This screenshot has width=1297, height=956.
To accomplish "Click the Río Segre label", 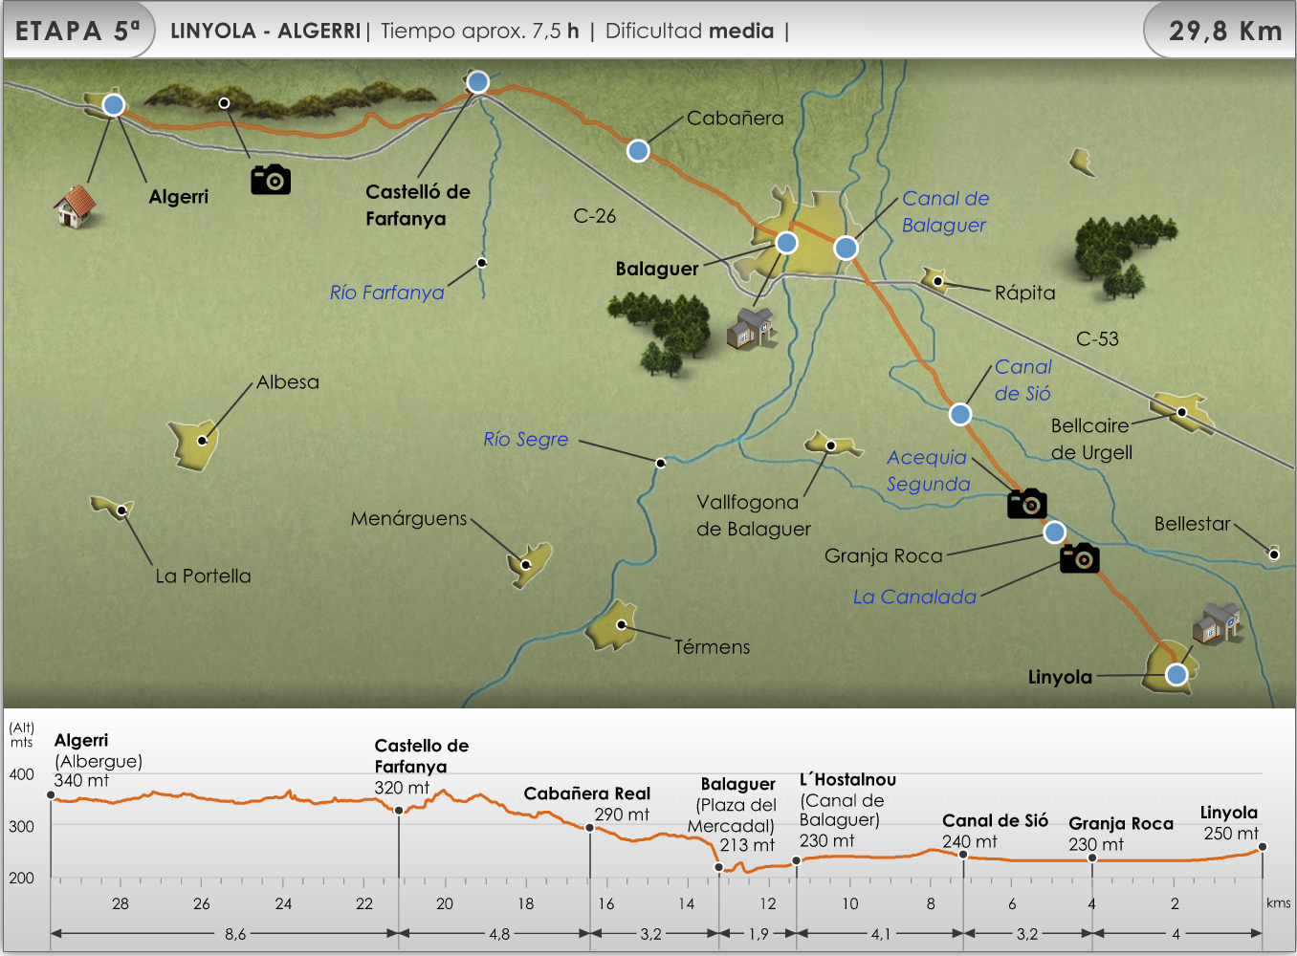I will coord(525,439).
